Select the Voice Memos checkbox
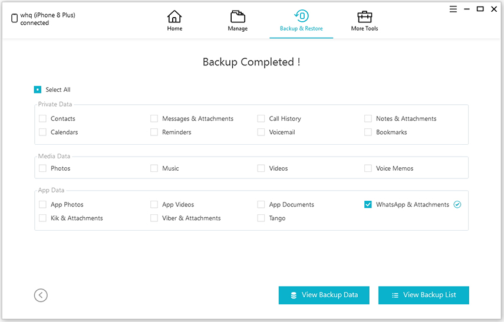 [x=368, y=168]
